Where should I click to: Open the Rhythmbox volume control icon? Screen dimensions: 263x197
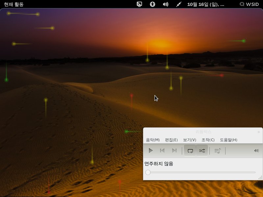tap(256, 151)
